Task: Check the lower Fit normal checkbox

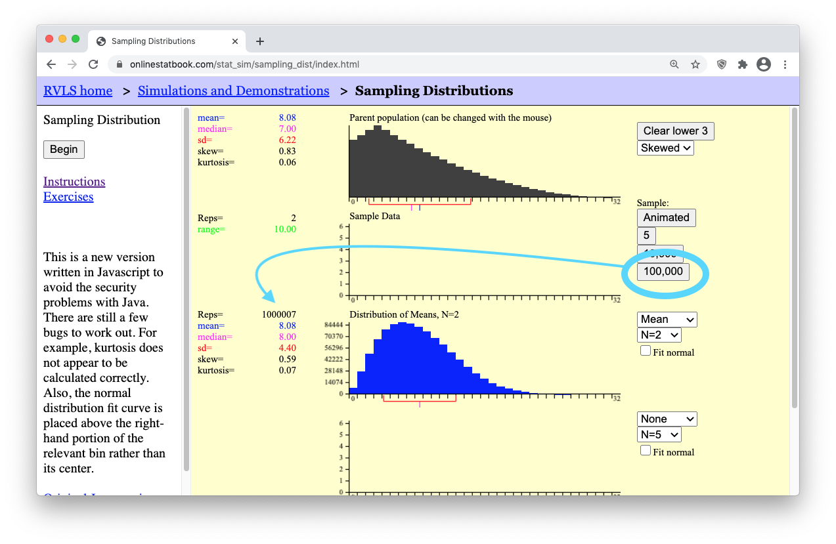Action: (646, 451)
